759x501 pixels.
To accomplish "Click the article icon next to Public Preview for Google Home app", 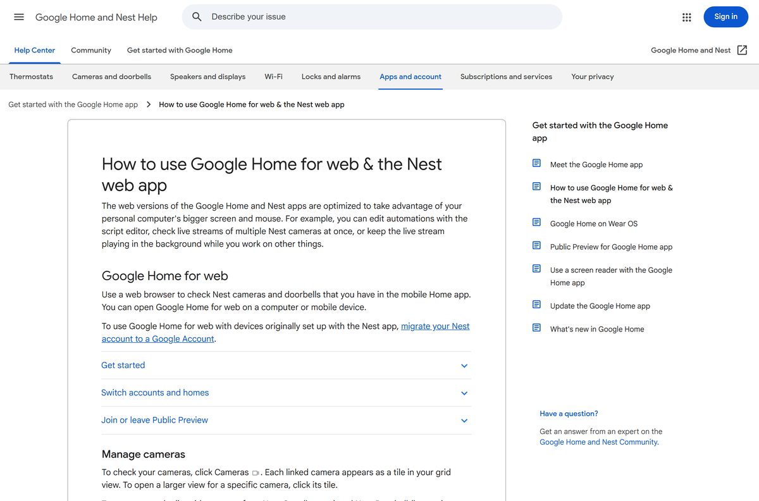I will click(x=536, y=245).
